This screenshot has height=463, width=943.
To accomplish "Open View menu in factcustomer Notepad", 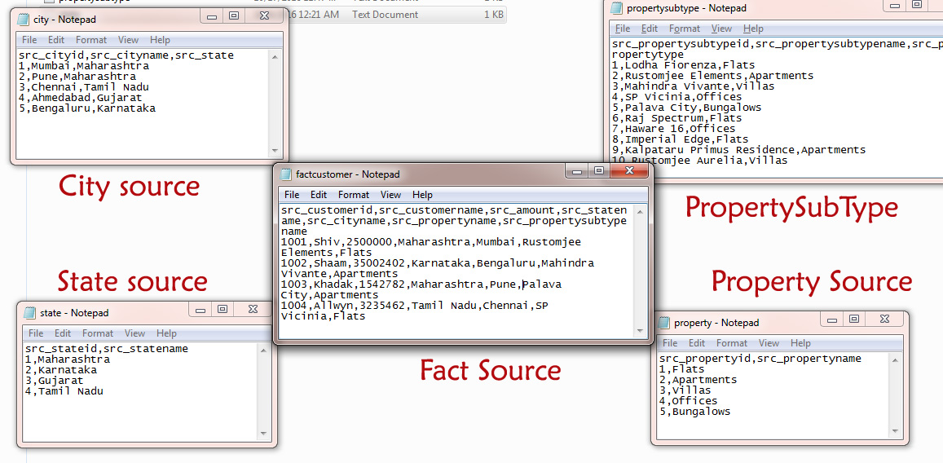I will point(391,195).
